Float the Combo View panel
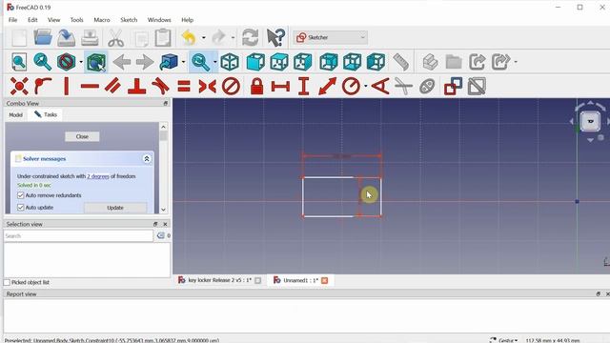 tap(165, 103)
